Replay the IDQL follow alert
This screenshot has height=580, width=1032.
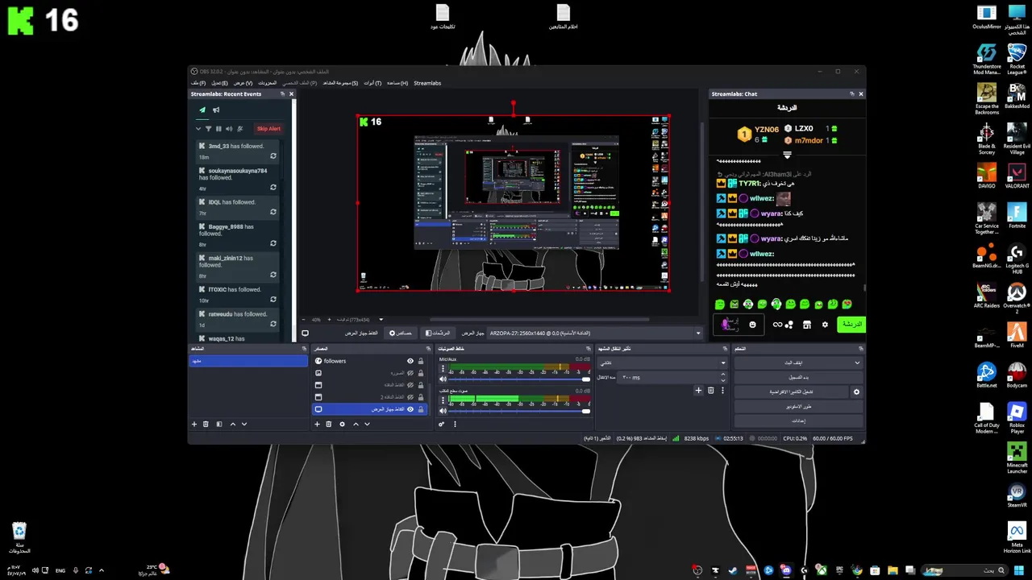pos(273,212)
